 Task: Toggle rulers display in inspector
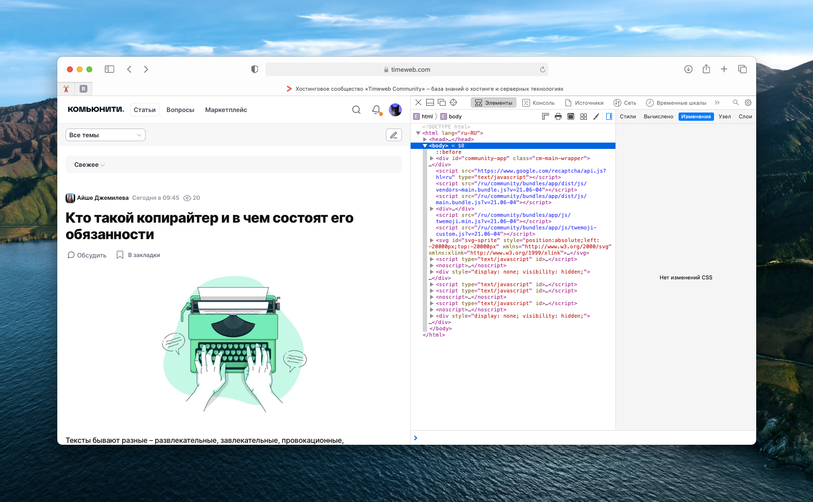[x=546, y=116]
